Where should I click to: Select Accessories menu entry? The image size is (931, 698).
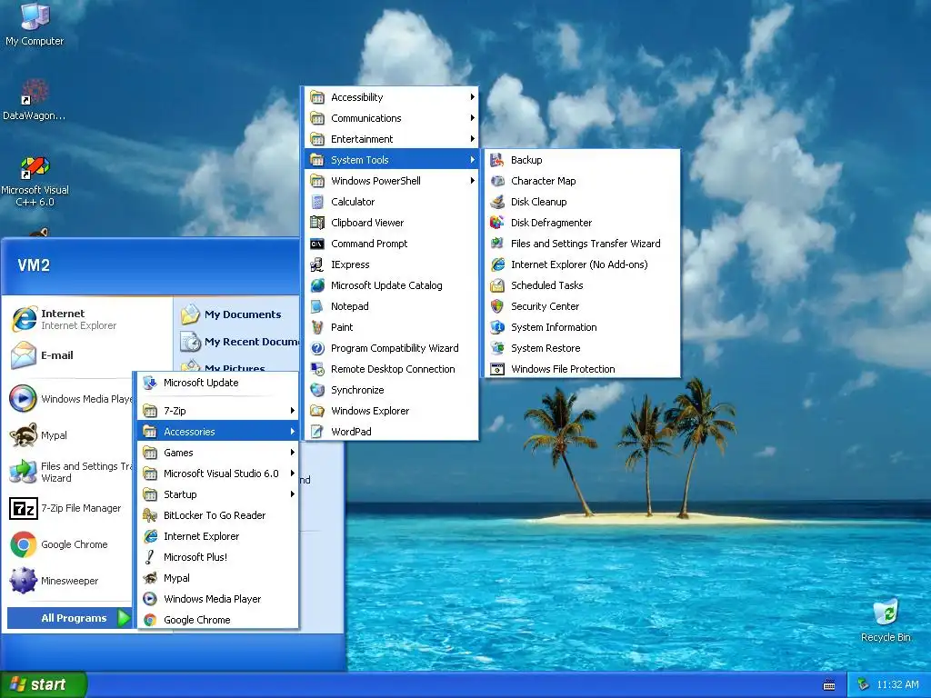(x=218, y=432)
